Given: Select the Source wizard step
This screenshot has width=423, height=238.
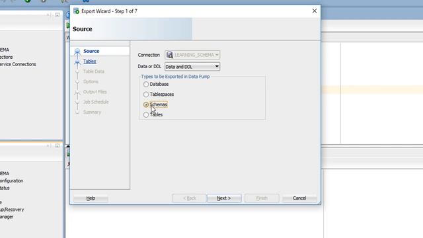Looking at the screenshot, I should pos(91,51).
